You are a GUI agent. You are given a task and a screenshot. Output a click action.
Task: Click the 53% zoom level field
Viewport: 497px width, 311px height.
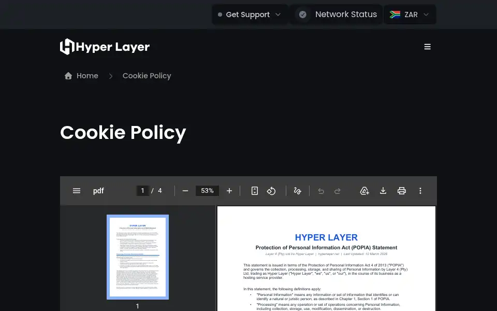point(207,191)
